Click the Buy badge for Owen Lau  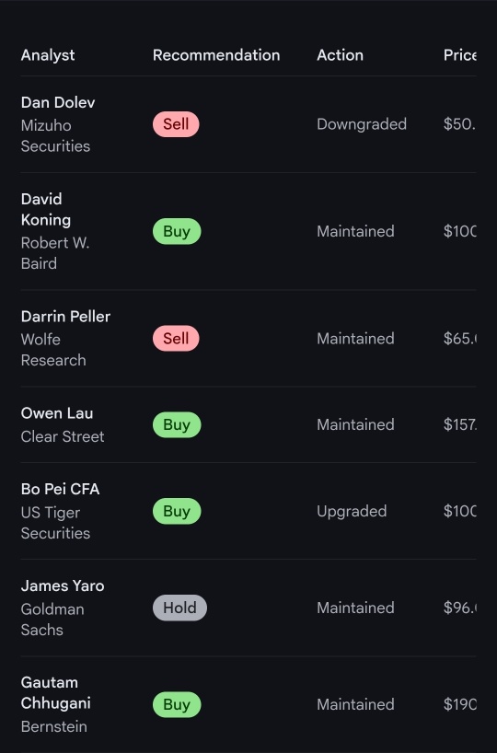(177, 425)
